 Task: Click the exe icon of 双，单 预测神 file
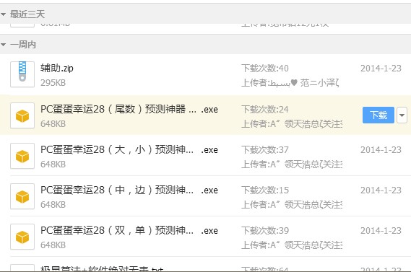pos(22,237)
